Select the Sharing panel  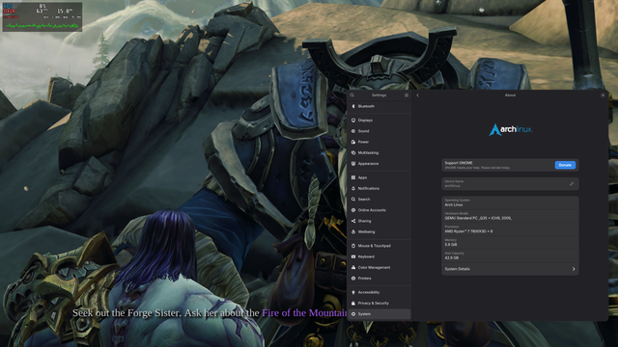[379, 221]
